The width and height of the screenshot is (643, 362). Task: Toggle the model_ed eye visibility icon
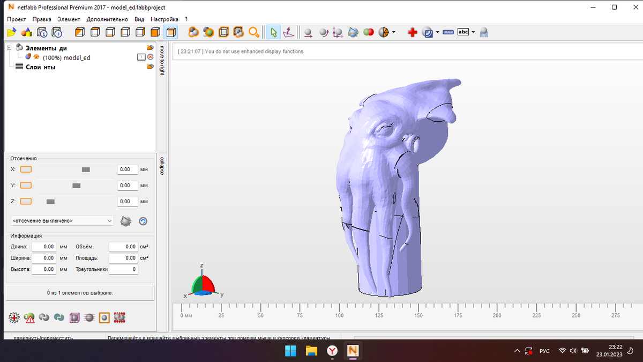click(36, 57)
